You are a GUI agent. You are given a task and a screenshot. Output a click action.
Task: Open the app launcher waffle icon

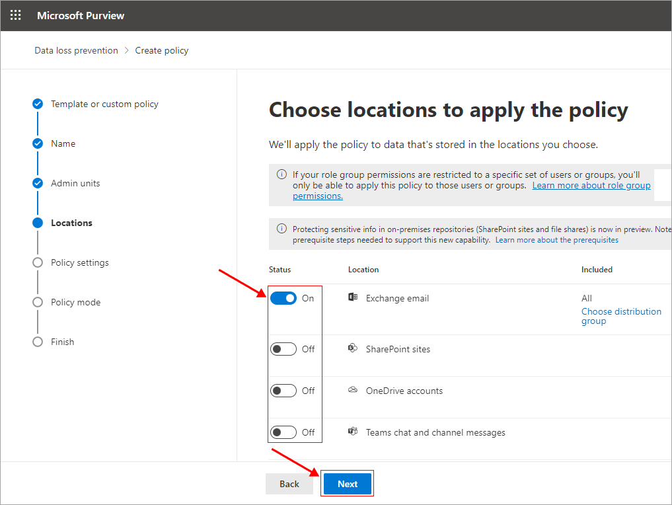click(x=15, y=15)
